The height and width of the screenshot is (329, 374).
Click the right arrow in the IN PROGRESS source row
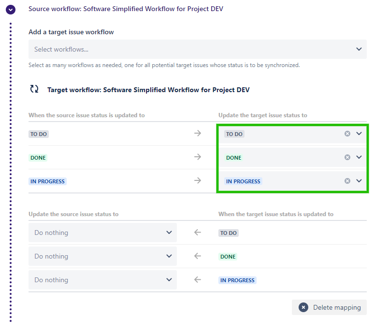[x=197, y=181]
